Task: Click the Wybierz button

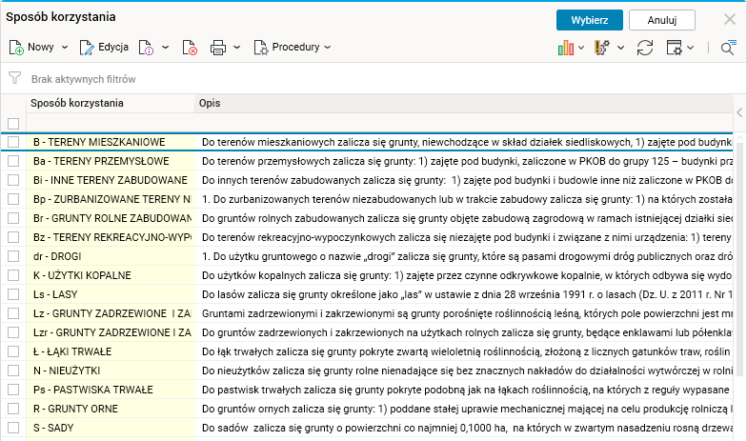Action: [x=590, y=20]
